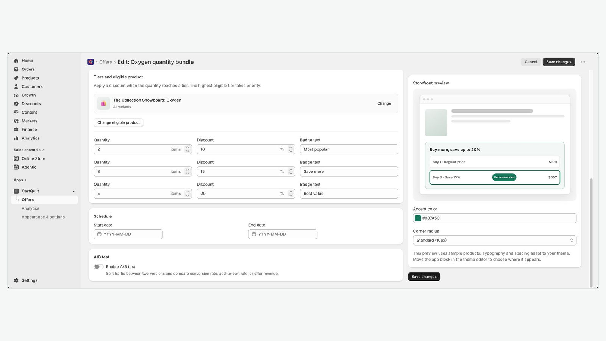
Task: Open Home via its house icon
Action: (16, 61)
